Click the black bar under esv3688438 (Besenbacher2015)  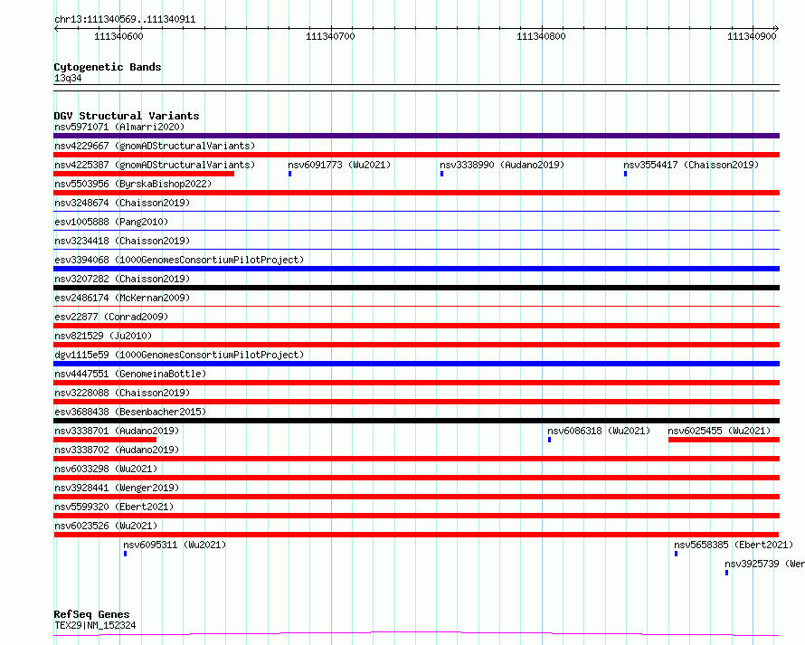tap(416, 421)
